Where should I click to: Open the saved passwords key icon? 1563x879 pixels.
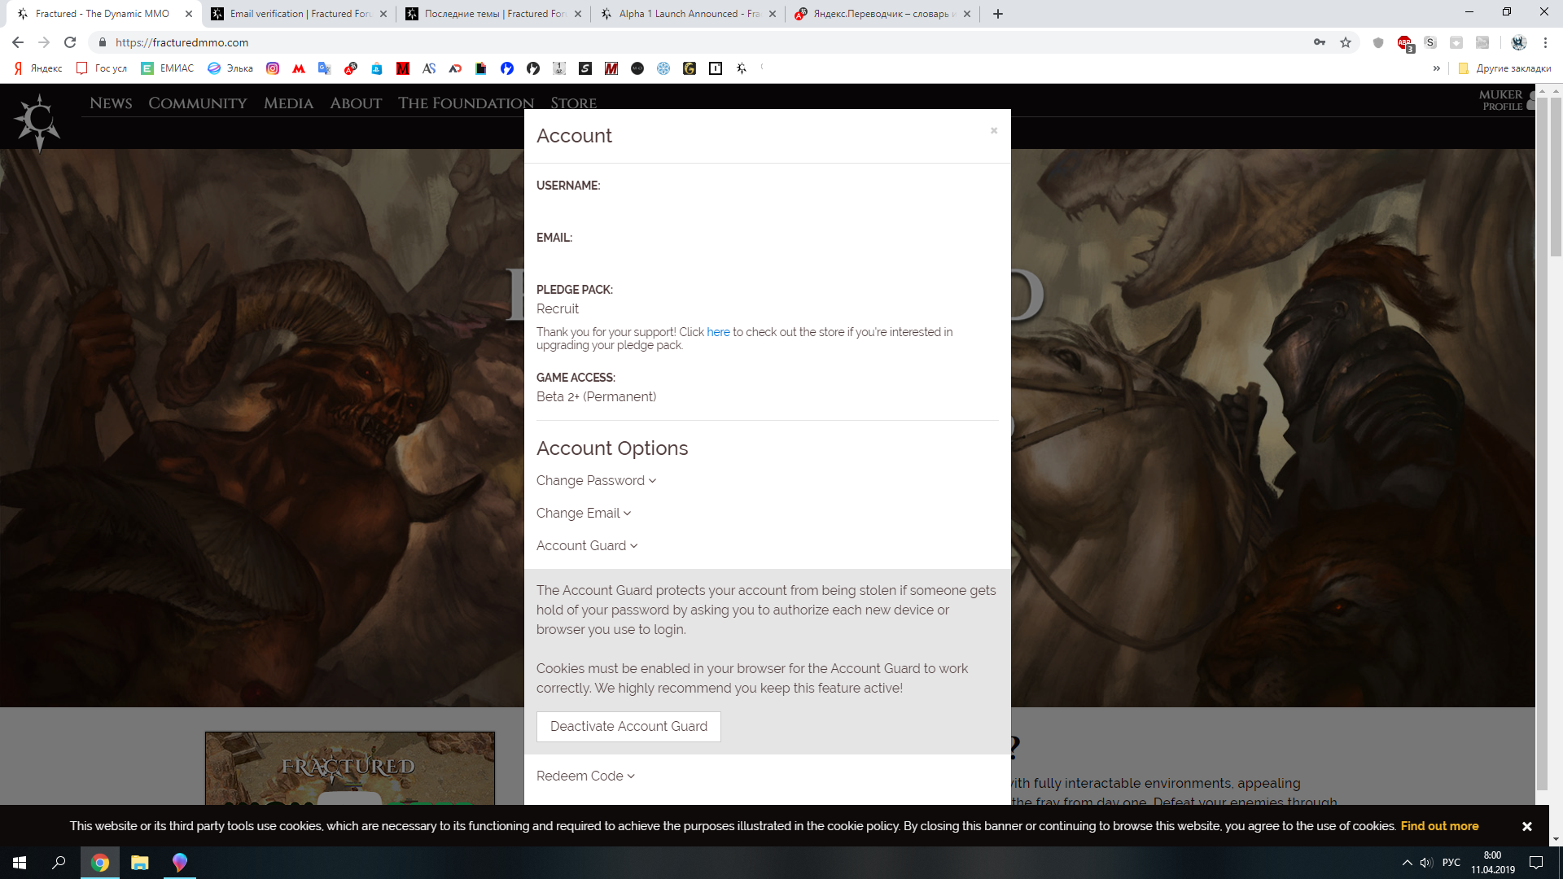(x=1320, y=42)
